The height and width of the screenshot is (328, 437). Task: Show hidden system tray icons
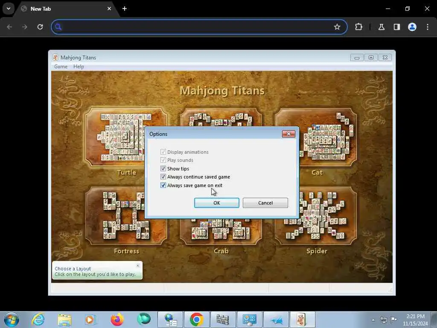(373, 320)
